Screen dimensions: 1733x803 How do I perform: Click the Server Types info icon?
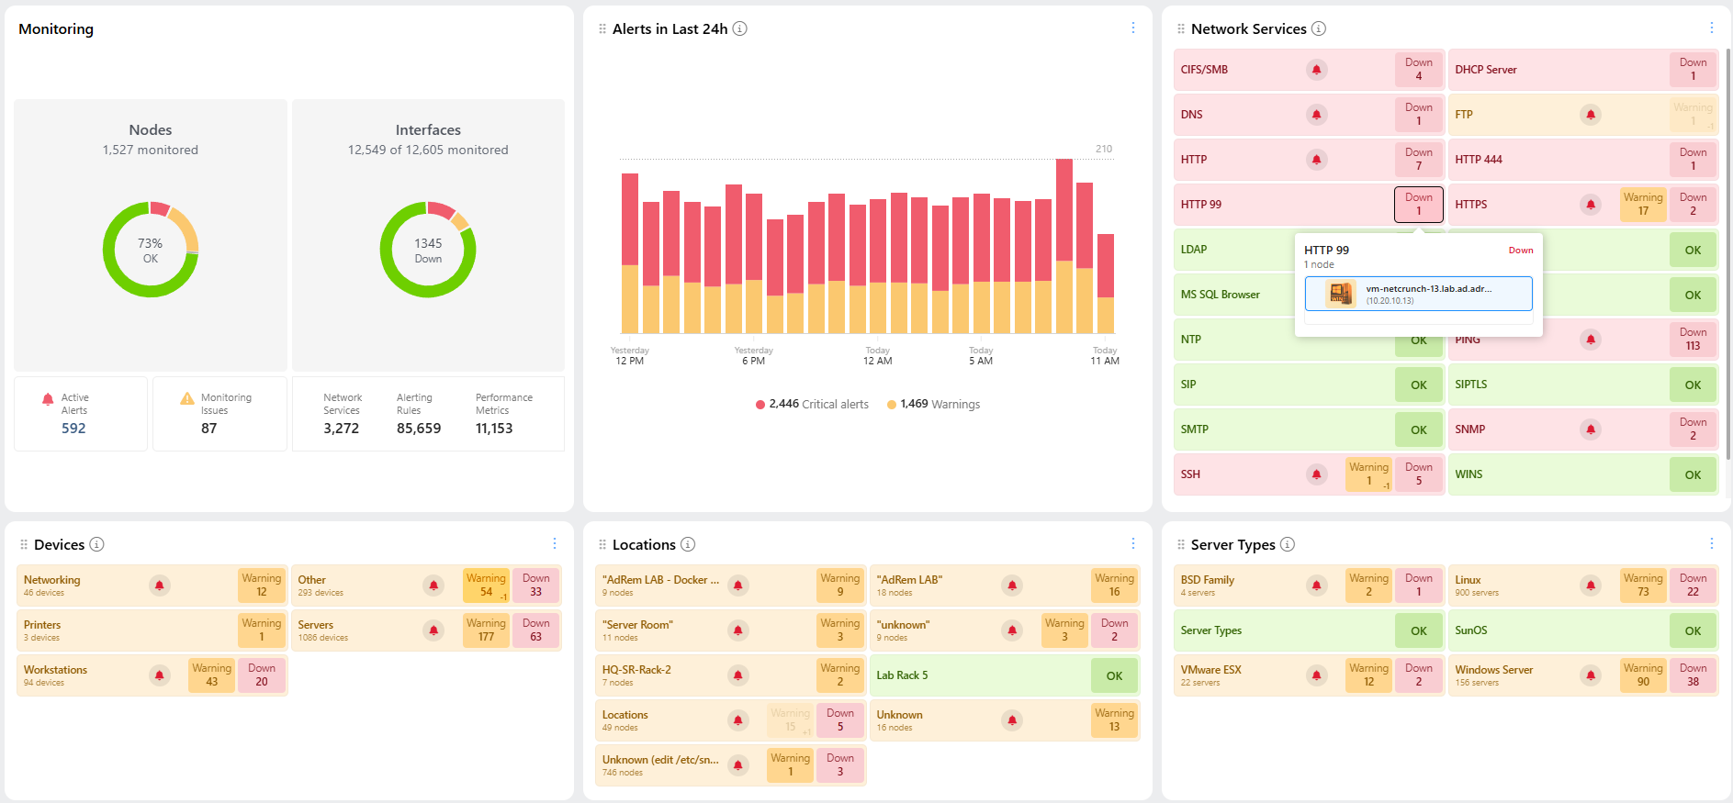(1288, 544)
